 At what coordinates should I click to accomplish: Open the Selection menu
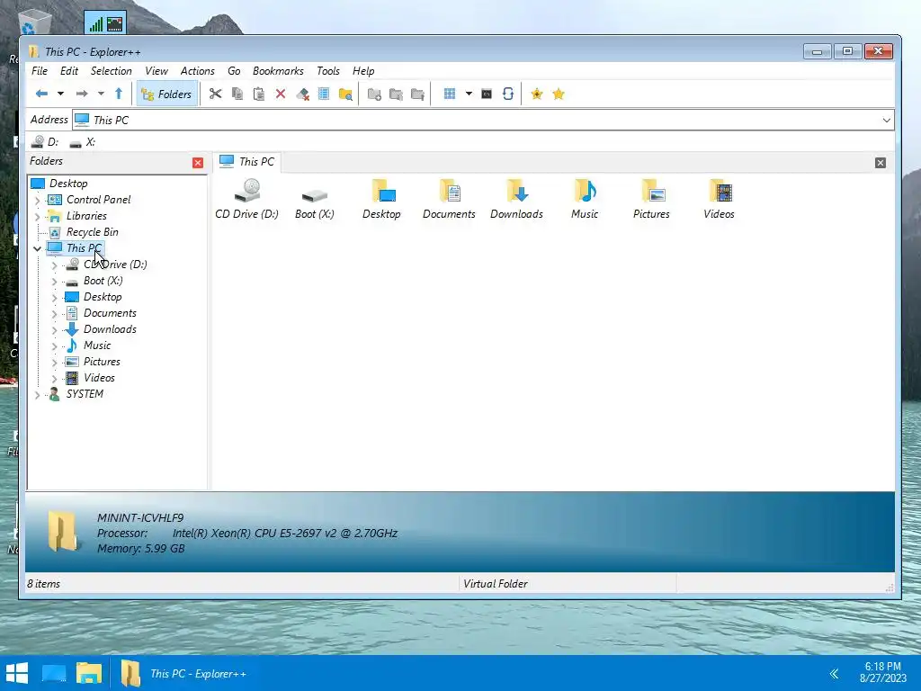pos(111,70)
